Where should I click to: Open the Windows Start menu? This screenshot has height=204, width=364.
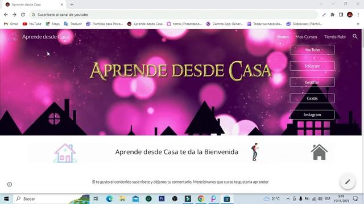6,199
